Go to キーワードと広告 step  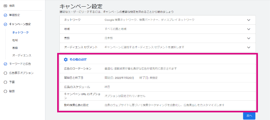tap(20, 64)
